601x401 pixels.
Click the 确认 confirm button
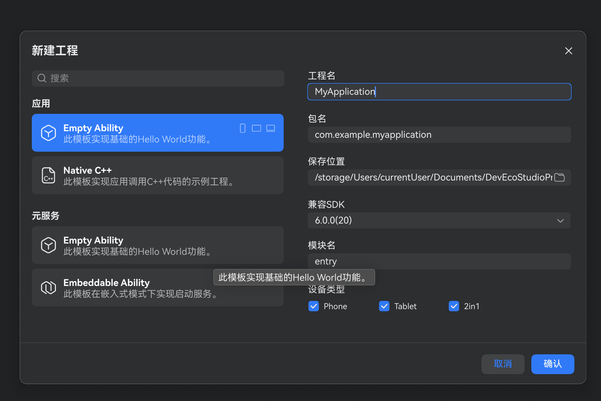point(552,364)
